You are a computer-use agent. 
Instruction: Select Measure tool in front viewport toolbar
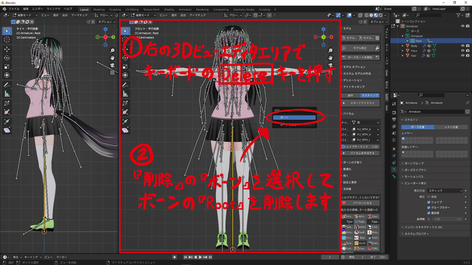(x=126, y=94)
